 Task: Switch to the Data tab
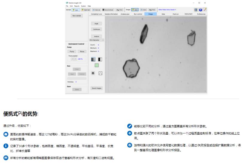pos(163,14)
